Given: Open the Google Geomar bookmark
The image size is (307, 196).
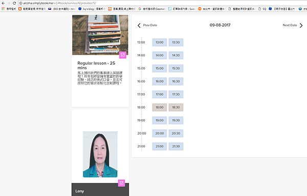Looking at the screenshot, I should point(152,9).
